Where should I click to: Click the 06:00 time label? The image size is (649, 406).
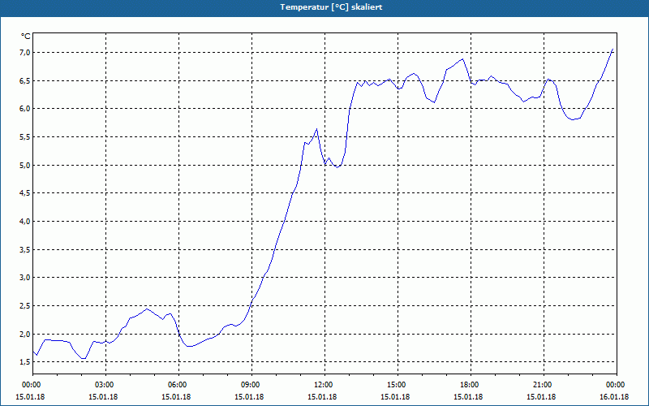coord(178,385)
